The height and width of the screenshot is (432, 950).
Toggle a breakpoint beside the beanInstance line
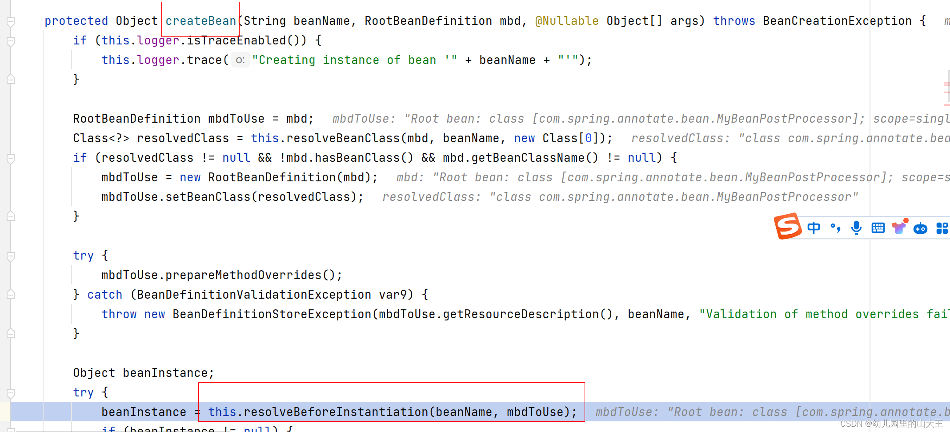(x=27, y=412)
